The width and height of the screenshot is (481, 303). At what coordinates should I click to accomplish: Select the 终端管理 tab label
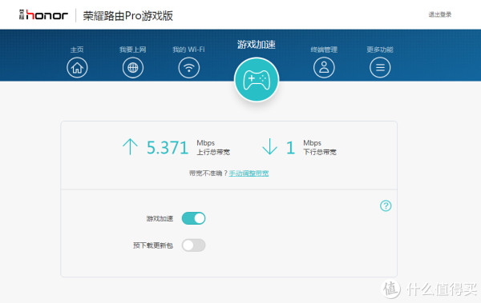[324, 50]
